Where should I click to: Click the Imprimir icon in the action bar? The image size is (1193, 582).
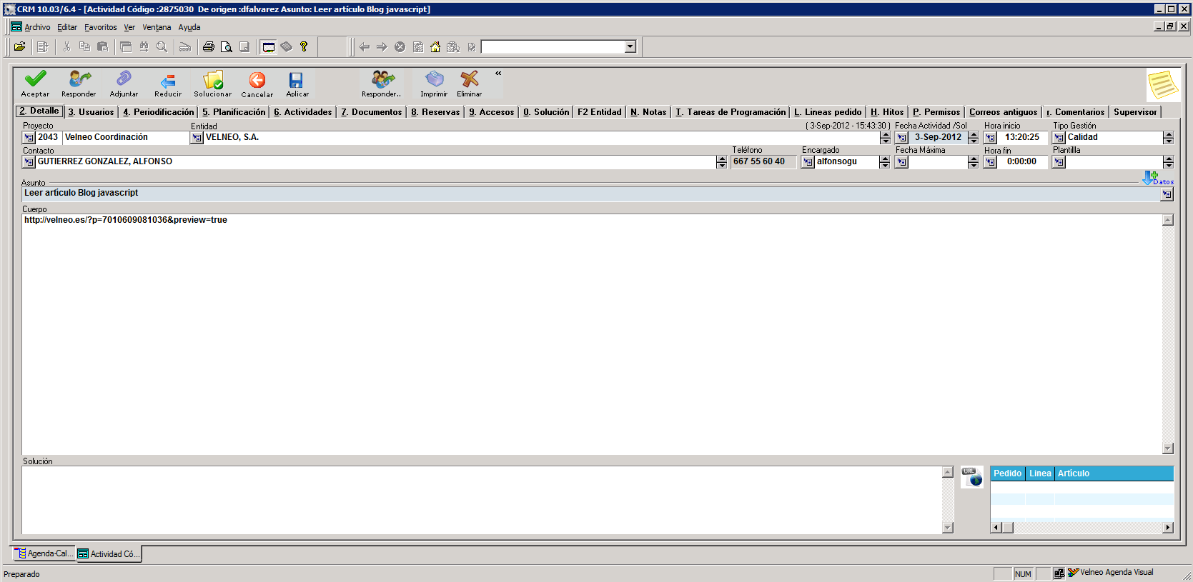434,79
